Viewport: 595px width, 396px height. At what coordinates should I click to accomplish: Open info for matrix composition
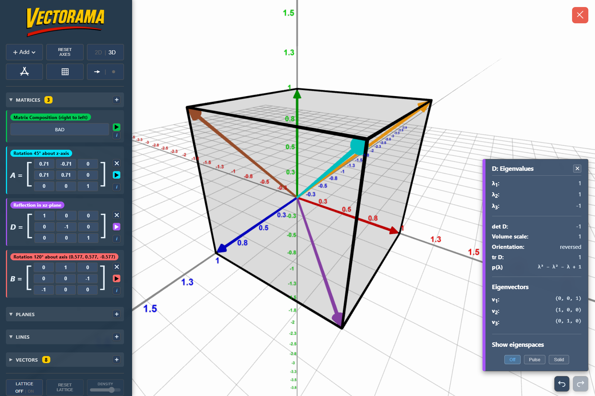(x=117, y=135)
